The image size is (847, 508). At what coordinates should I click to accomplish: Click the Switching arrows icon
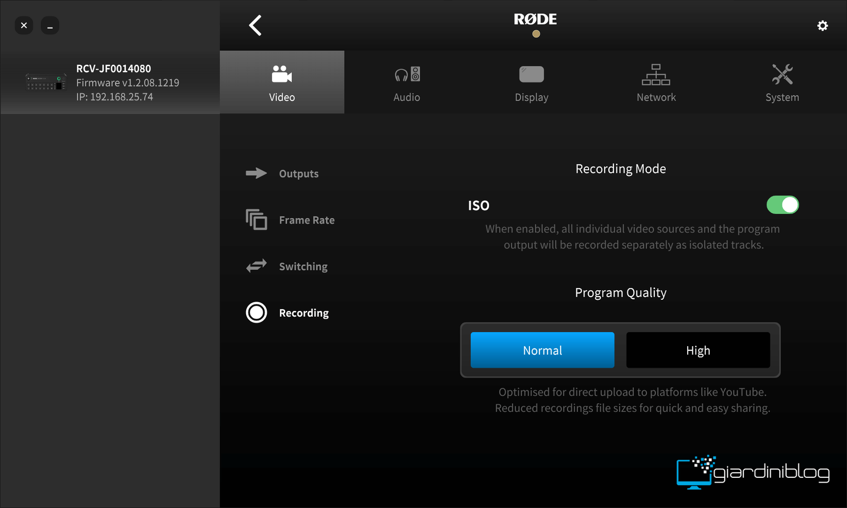[256, 266]
